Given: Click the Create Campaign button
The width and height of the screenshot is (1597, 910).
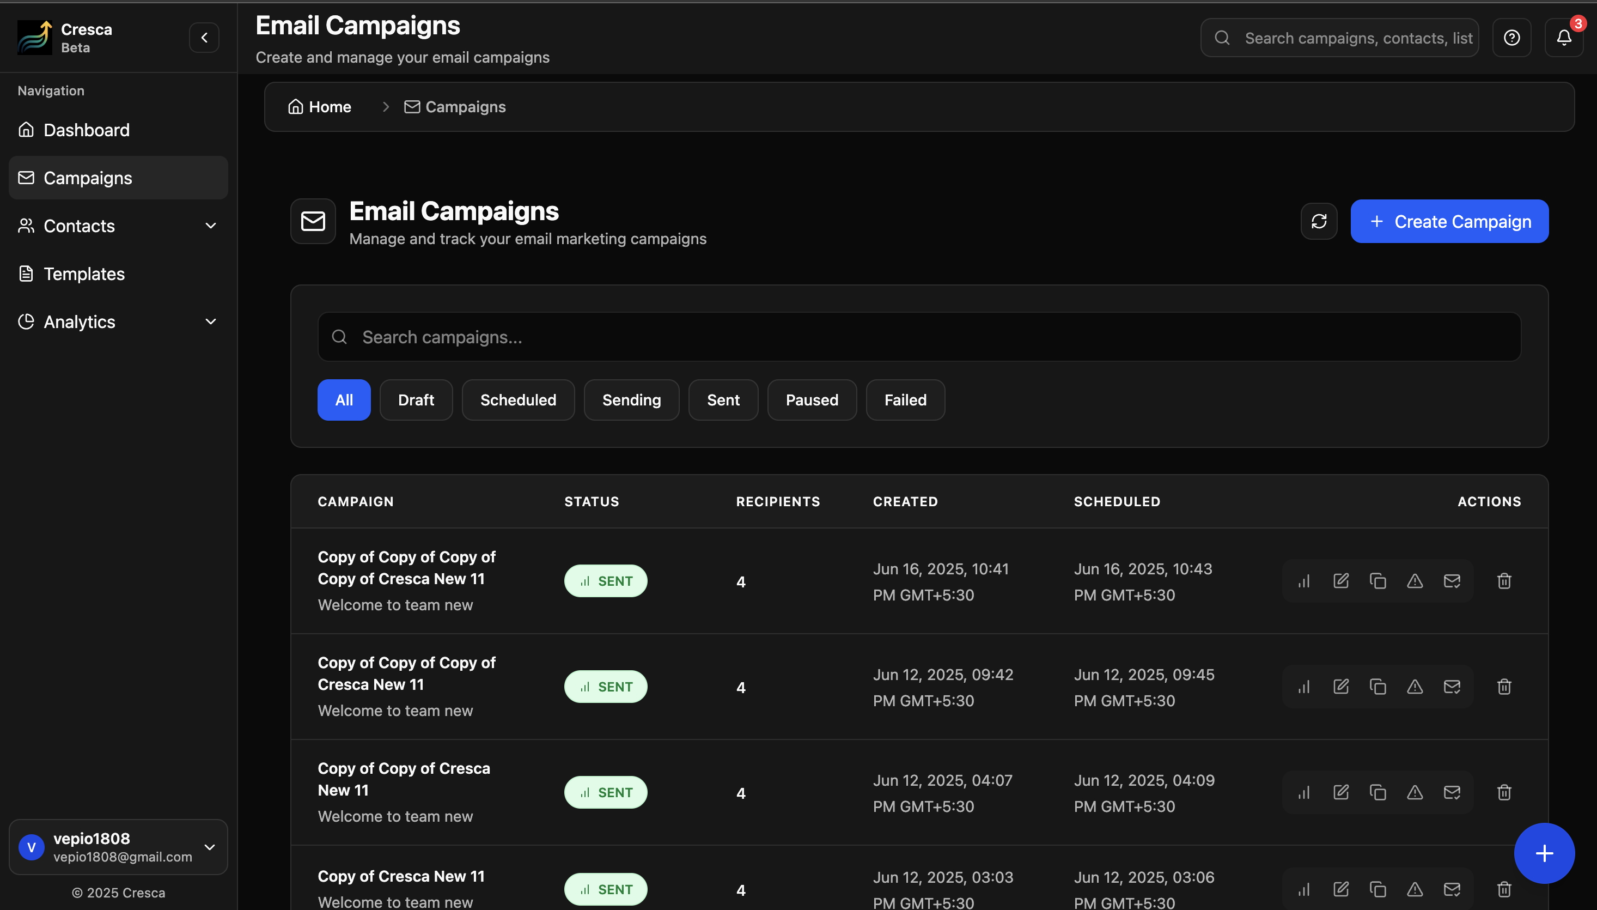Looking at the screenshot, I should (x=1449, y=221).
